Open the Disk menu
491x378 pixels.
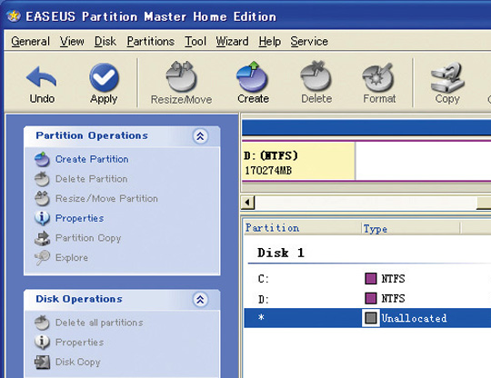tap(105, 41)
